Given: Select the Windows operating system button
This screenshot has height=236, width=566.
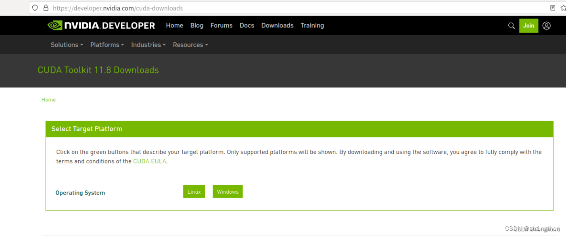Looking at the screenshot, I should (228, 192).
